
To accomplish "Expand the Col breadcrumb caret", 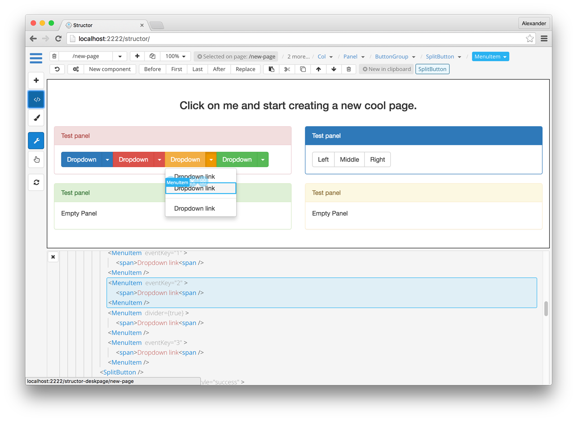I will click(x=331, y=57).
